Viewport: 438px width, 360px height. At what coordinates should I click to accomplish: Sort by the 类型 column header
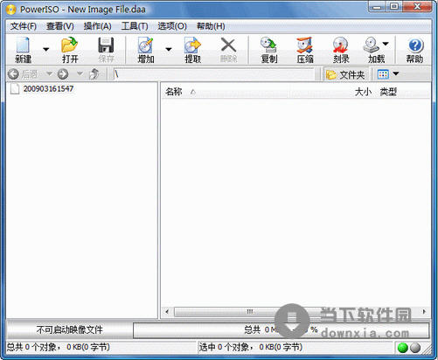tap(388, 92)
